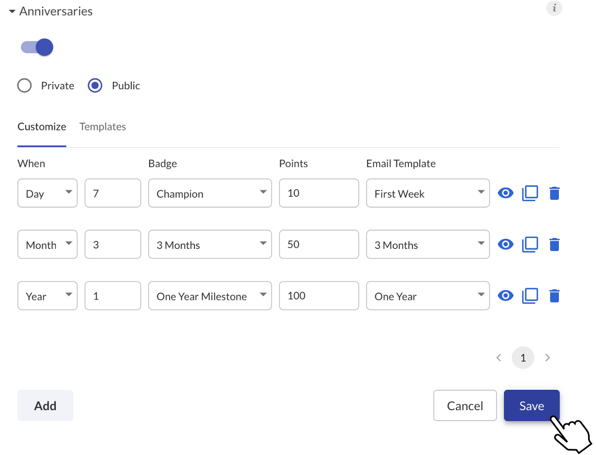Delete the 3 Months anniversary row
The width and height of the screenshot is (596, 455).
coord(555,244)
